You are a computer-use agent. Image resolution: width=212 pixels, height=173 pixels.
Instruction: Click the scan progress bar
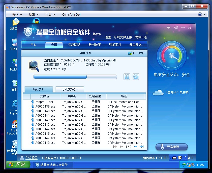(75, 77)
